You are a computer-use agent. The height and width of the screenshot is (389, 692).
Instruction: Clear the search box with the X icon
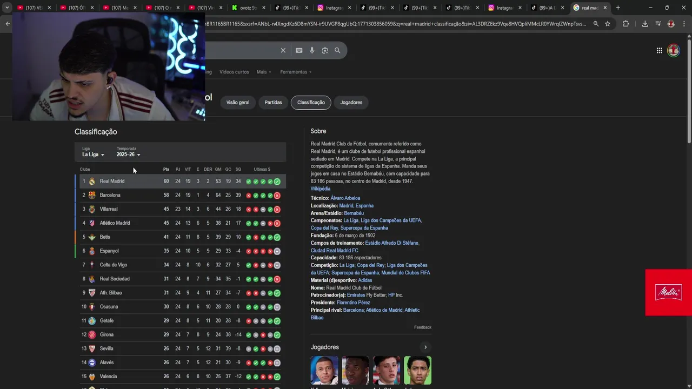click(x=283, y=50)
